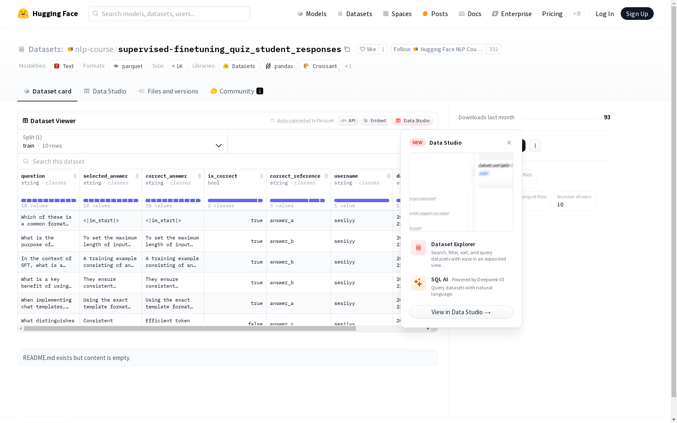677x423 pixels.
Task: Click the Text modality tag
Action: 63,66
